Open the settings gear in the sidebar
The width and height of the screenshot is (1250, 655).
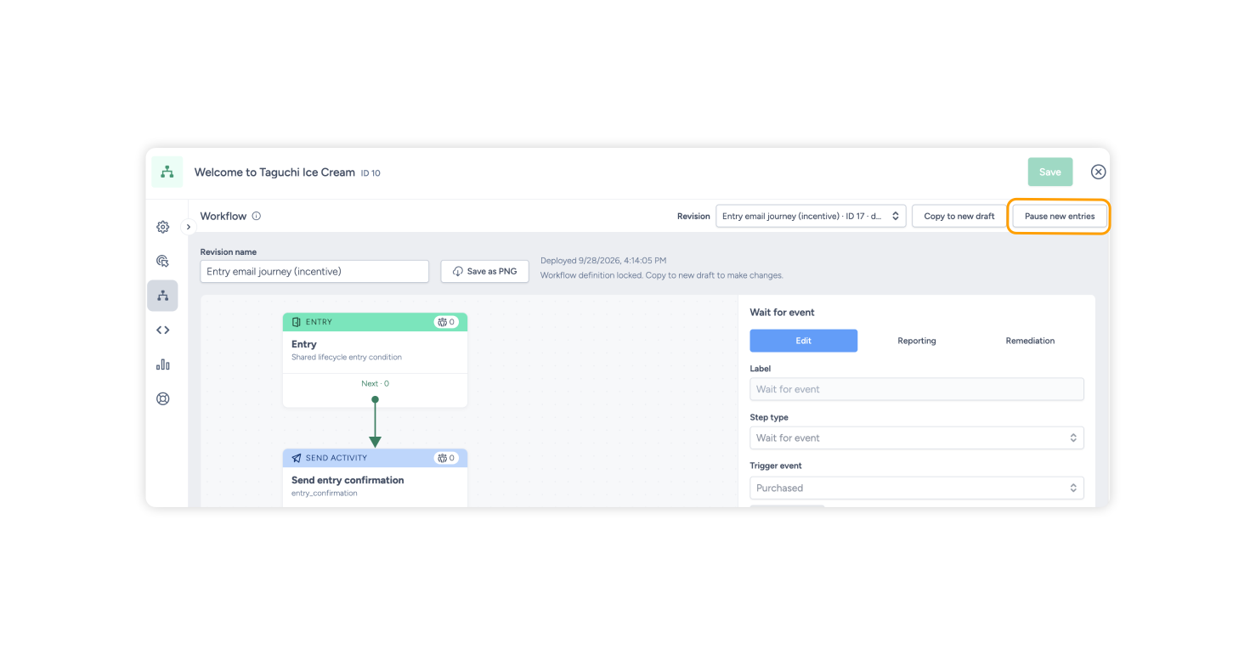pyautogui.click(x=162, y=227)
